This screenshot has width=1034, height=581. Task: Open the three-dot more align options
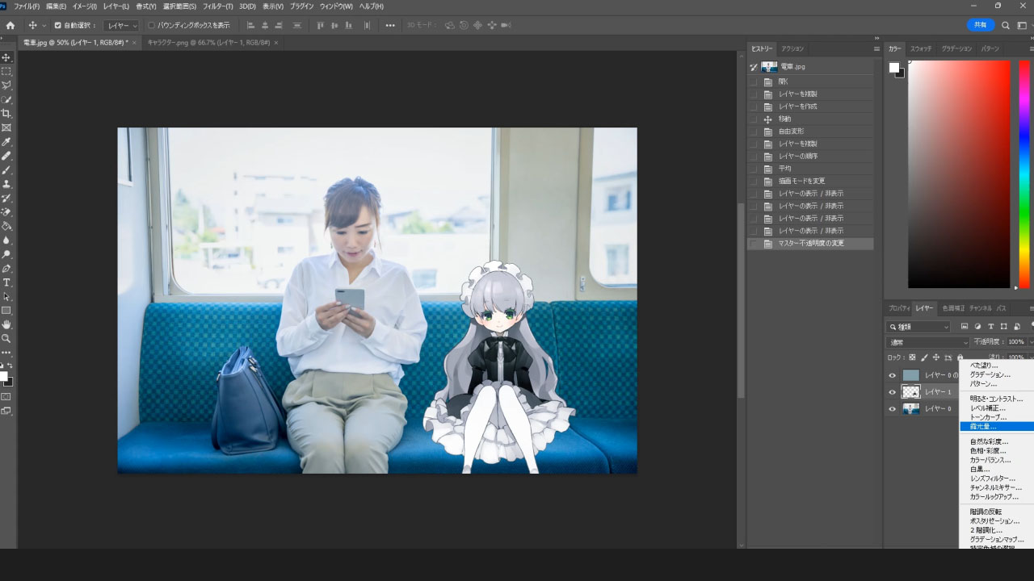390,25
